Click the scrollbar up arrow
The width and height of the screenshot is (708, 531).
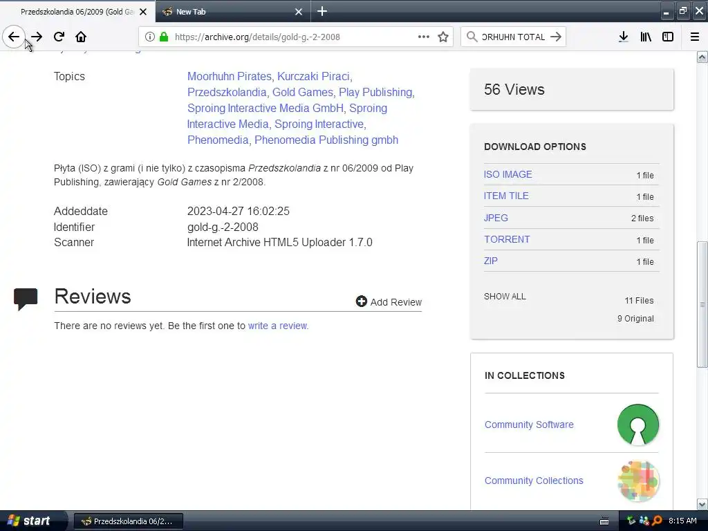(x=702, y=57)
